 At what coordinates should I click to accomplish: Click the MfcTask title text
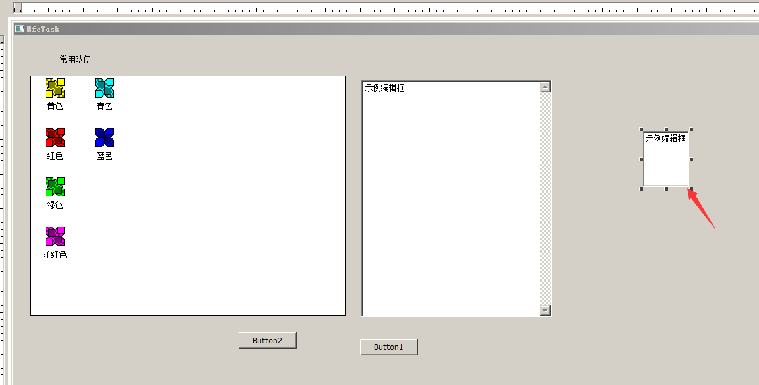43,29
